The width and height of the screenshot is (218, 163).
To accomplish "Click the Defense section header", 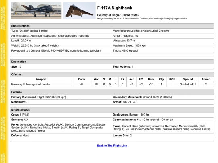I will pos(112,92).
